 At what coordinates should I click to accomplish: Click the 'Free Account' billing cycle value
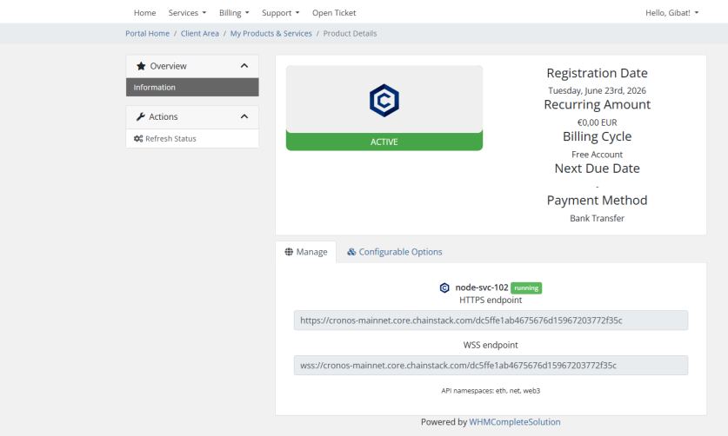point(597,155)
